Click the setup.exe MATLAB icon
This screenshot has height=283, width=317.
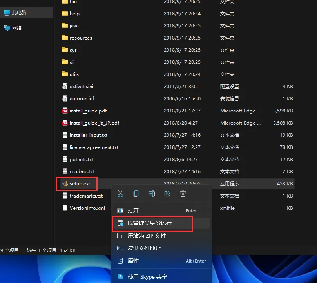coord(65,183)
